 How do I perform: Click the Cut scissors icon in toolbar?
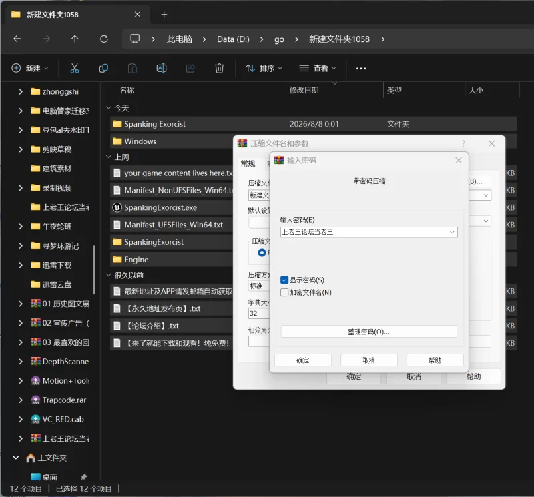75,69
